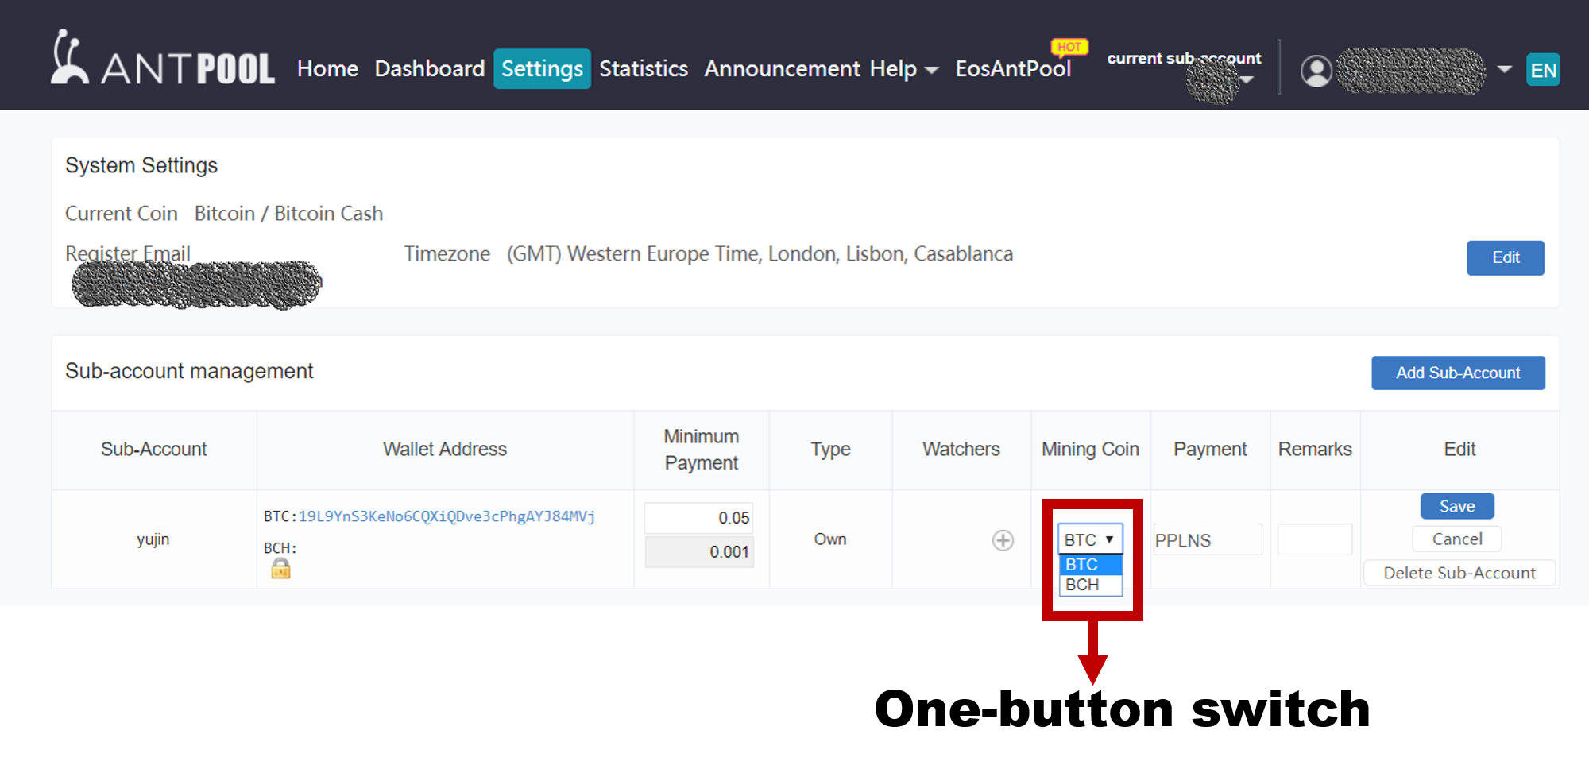Image resolution: width=1589 pixels, height=769 pixels.
Task: Open the Help dropdown menu
Action: click(904, 69)
